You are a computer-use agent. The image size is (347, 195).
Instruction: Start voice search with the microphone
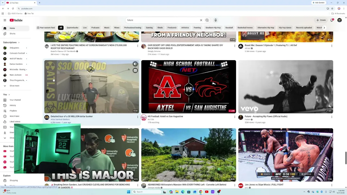216,20
